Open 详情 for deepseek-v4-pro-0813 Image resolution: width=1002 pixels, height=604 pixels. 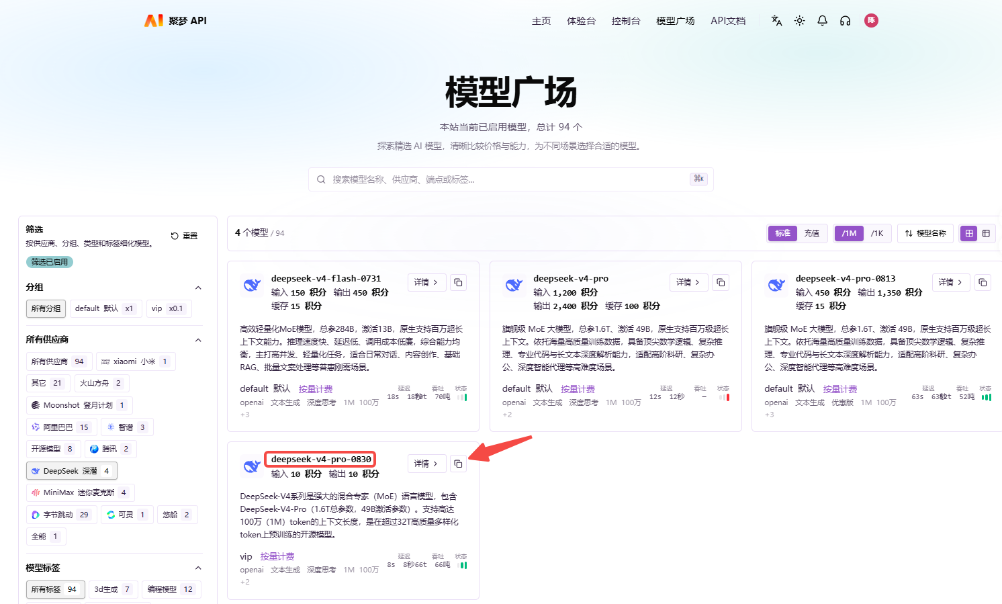[951, 282]
